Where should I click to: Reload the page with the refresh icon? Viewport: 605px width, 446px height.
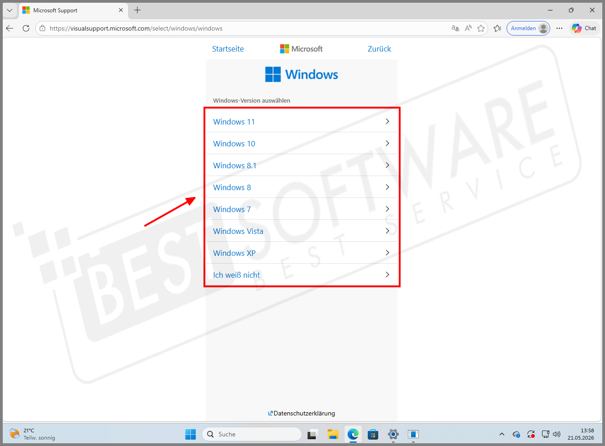26,28
